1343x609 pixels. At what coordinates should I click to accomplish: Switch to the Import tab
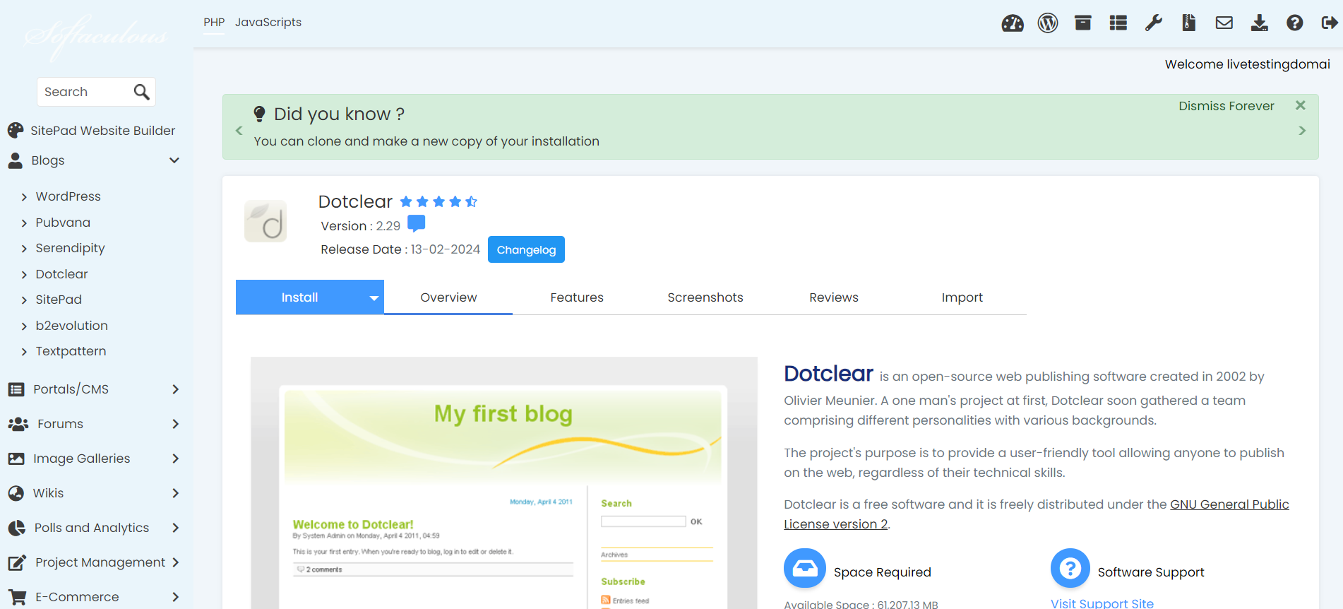962,297
